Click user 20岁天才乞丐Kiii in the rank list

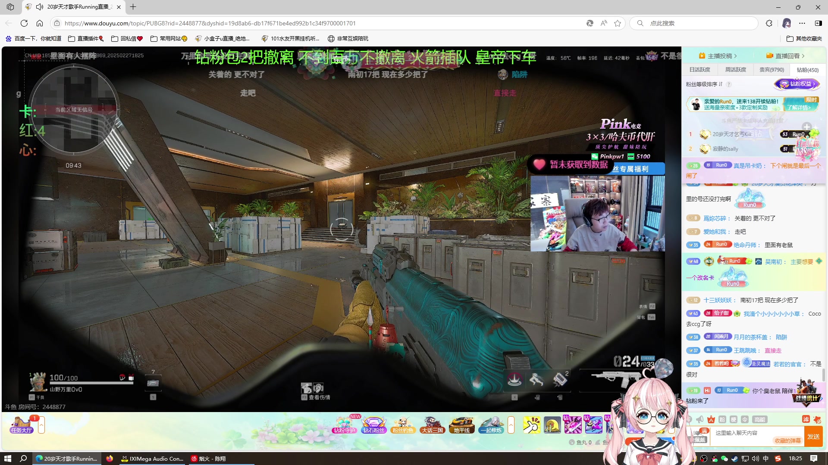732,134
